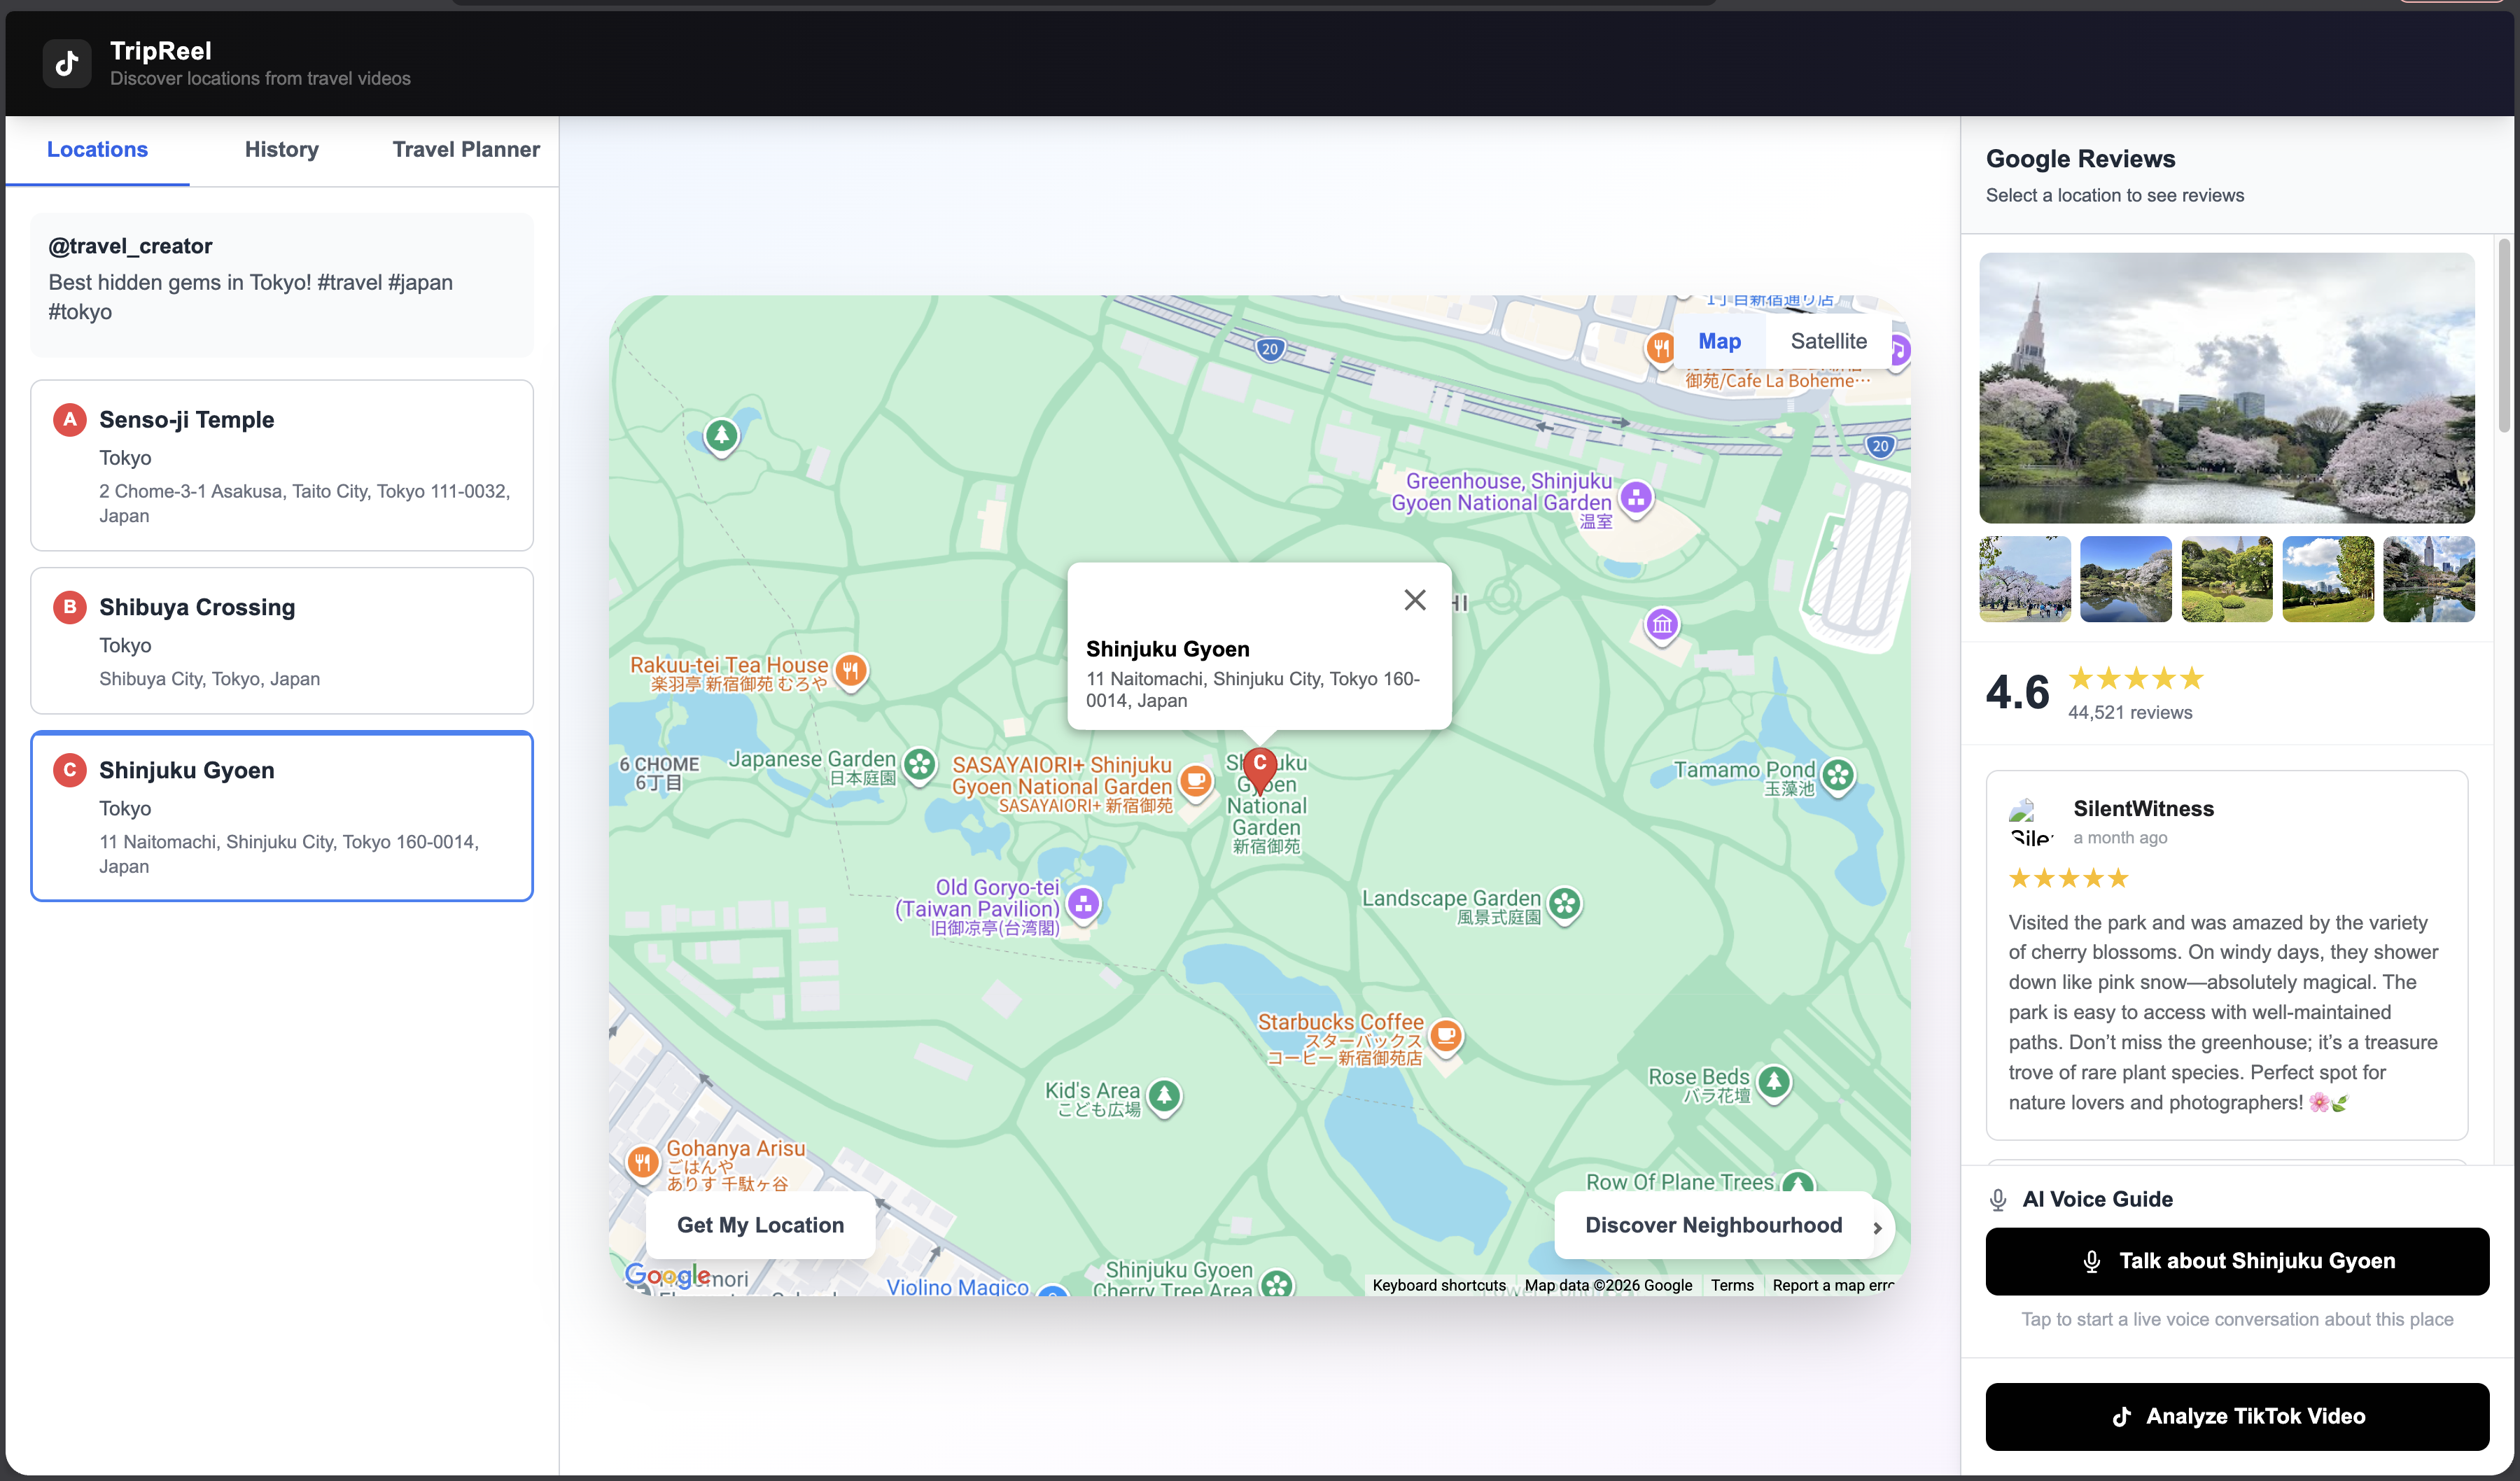Screen dimensions: 2520x1481
Task: Click the Analyze TikTok Video button
Action: (2236, 1416)
